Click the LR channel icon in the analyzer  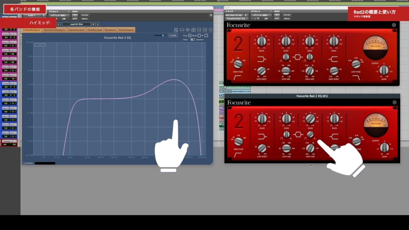point(205,30)
